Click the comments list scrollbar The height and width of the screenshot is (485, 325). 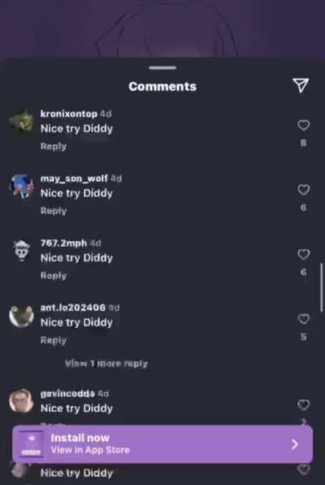point(322,287)
